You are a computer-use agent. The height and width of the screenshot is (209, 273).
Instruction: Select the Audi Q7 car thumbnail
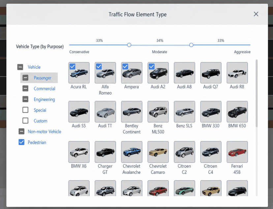211,73
